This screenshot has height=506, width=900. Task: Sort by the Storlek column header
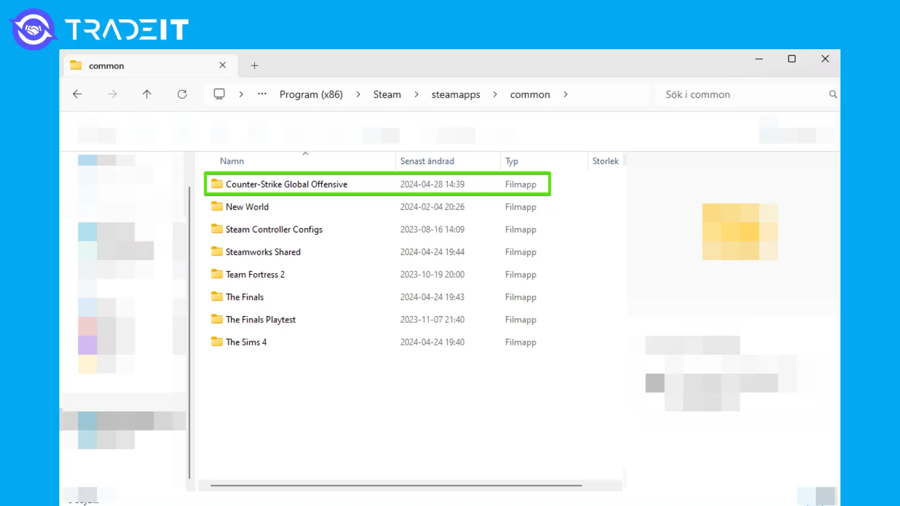click(606, 161)
